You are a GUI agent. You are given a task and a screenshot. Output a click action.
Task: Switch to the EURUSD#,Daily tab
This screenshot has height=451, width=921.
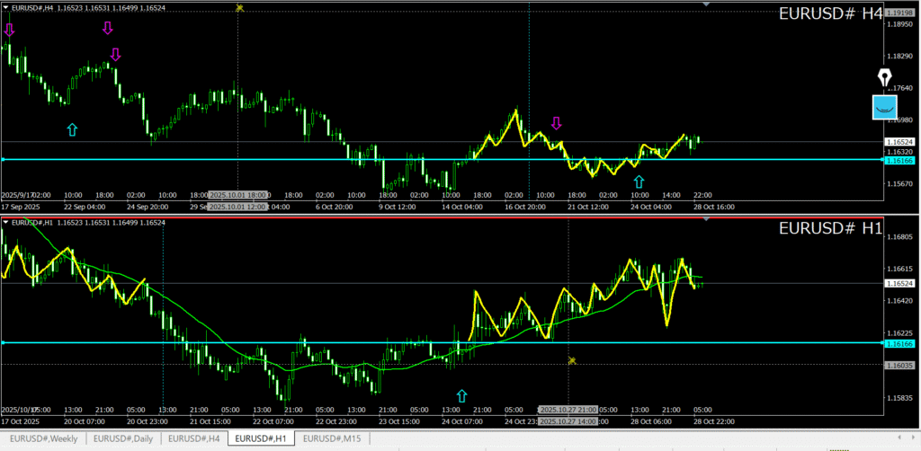[123, 438]
